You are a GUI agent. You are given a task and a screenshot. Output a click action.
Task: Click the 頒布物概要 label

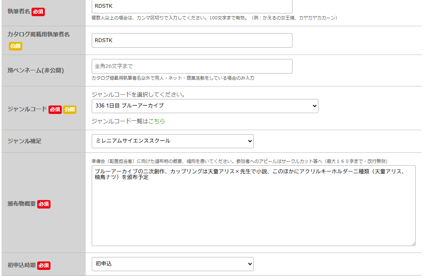pyautogui.click(x=21, y=204)
